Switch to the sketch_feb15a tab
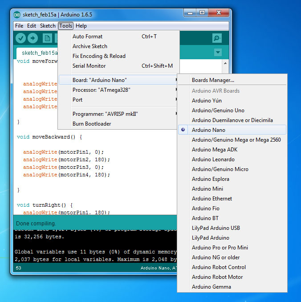 37,53
